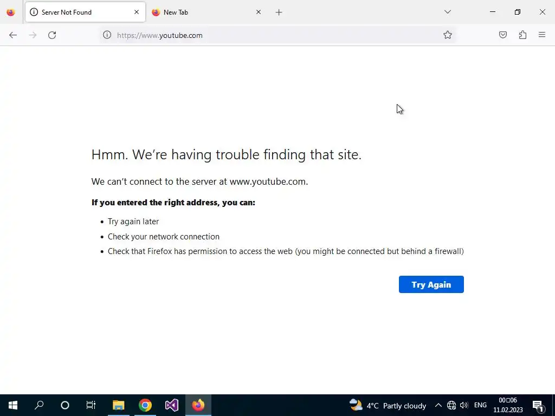Image resolution: width=555 pixels, height=416 pixels.
Task: Open Visual Studio from taskbar
Action: pos(172,405)
